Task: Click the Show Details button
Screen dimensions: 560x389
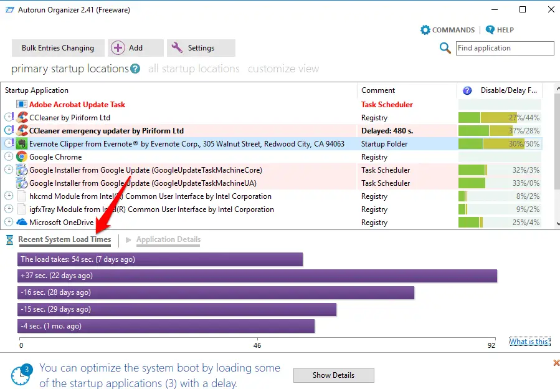Action: 334,375
